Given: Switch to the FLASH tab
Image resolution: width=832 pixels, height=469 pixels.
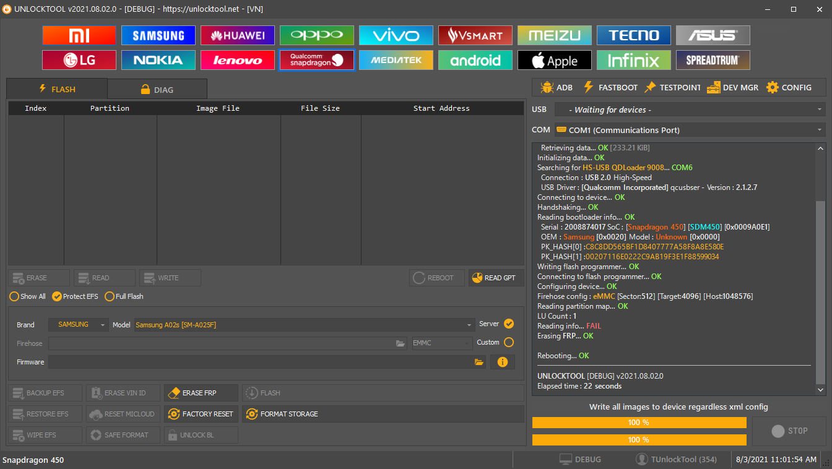Looking at the screenshot, I should [57, 89].
